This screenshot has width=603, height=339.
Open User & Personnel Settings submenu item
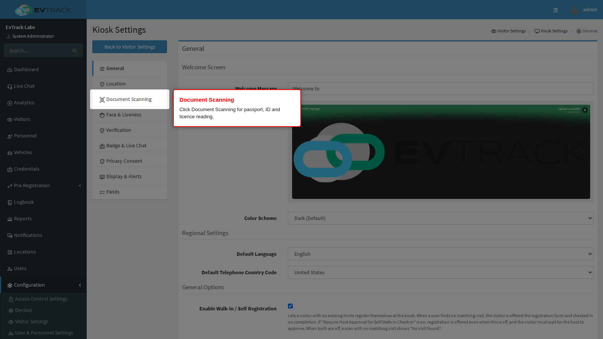[44, 333]
